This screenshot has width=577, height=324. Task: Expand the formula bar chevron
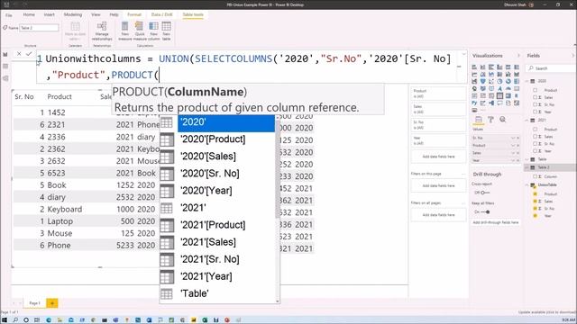[463, 54]
